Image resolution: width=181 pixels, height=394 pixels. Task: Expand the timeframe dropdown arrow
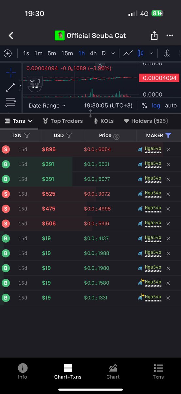coord(113,53)
